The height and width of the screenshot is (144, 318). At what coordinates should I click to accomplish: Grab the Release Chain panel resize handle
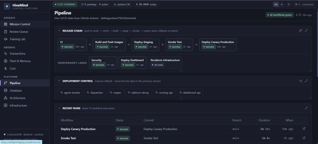(310, 71)
